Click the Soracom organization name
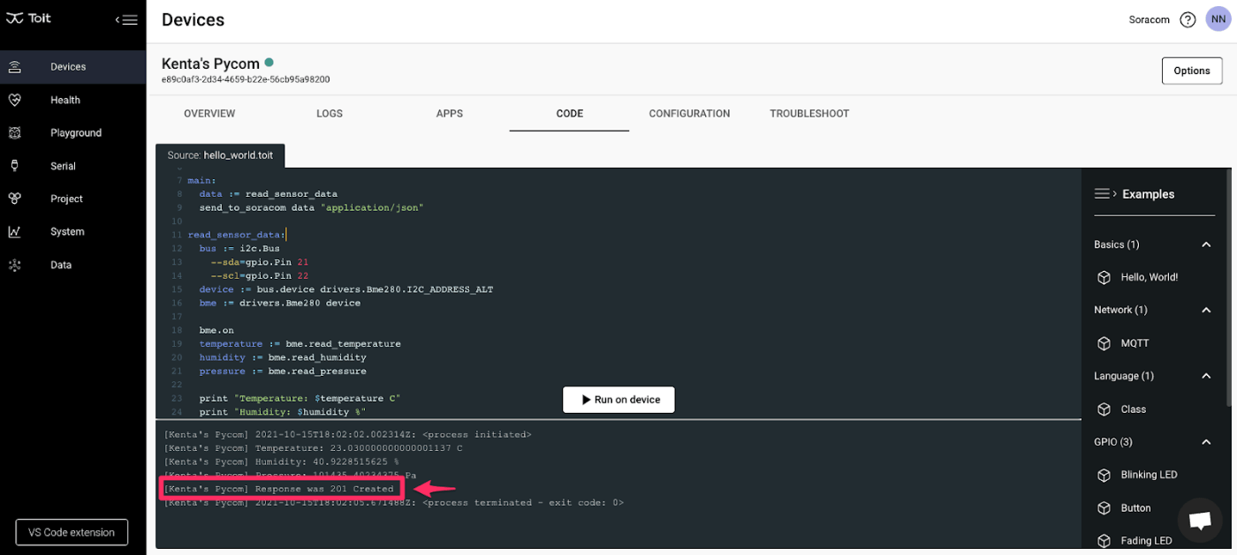 (x=1149, y=19)
